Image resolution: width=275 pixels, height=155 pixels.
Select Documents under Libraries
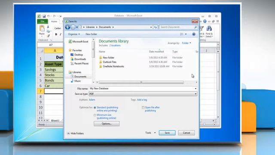(78, 77)
